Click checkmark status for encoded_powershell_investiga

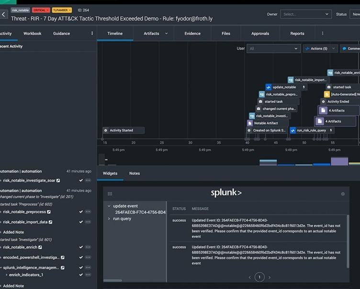81,257
